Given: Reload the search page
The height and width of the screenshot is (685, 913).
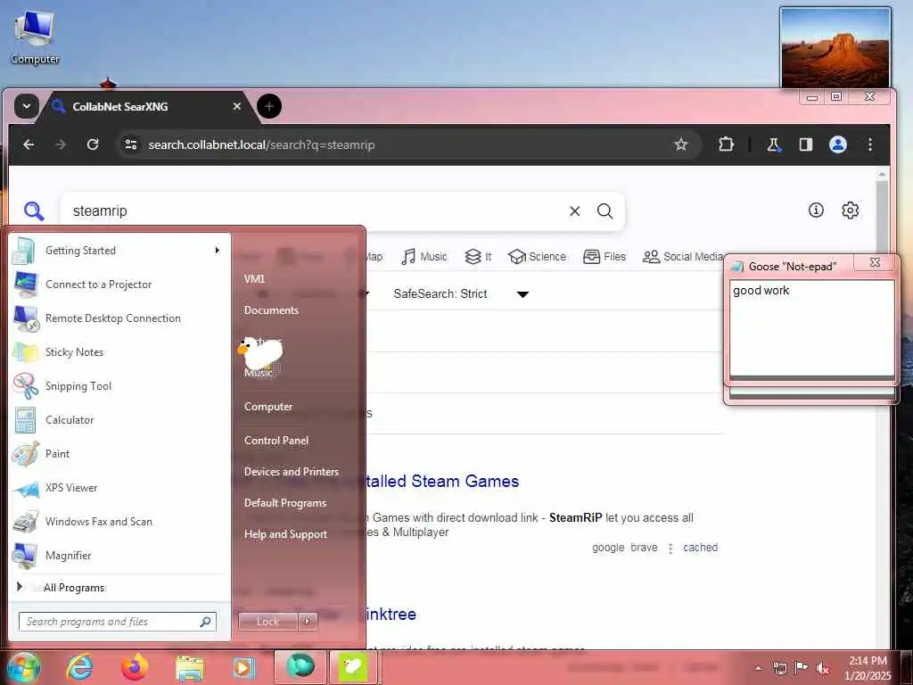Looking at the screenshot, I should click(x=93, y=144).
